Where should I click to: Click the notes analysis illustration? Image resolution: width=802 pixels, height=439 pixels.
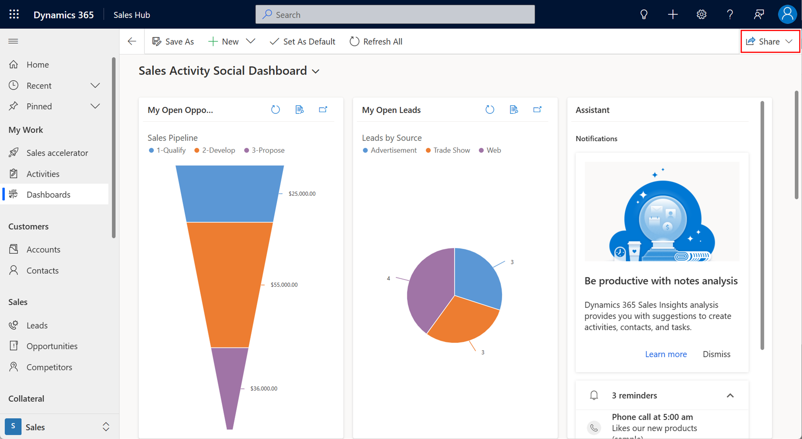pyautogui.click(x=662, y=211)
